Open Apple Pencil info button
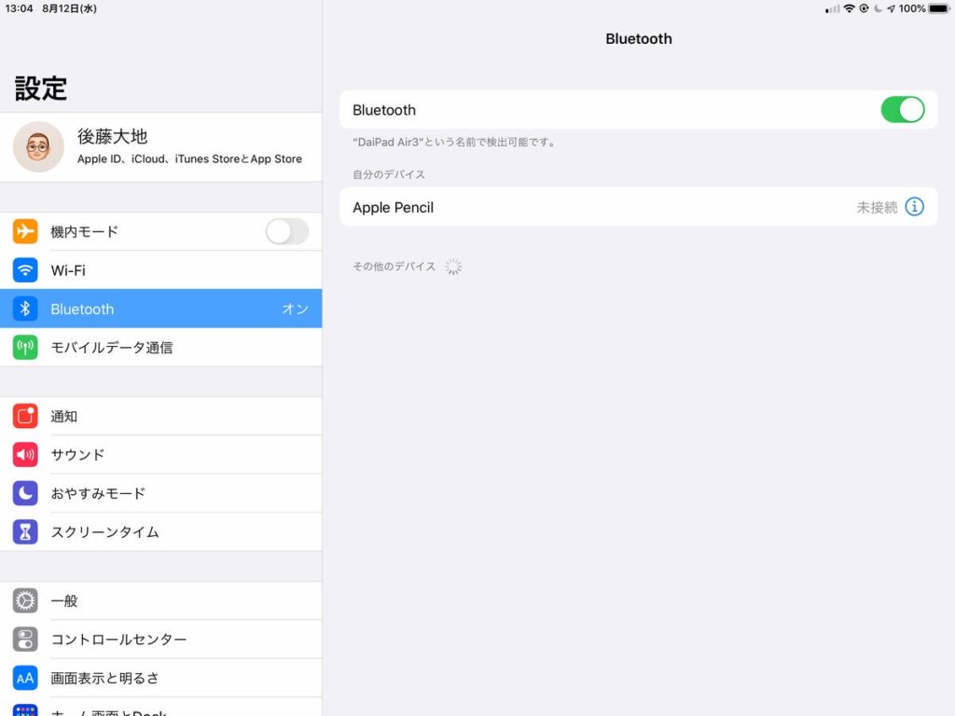Screen dimensions: 955x716 [x=914, y=207]
